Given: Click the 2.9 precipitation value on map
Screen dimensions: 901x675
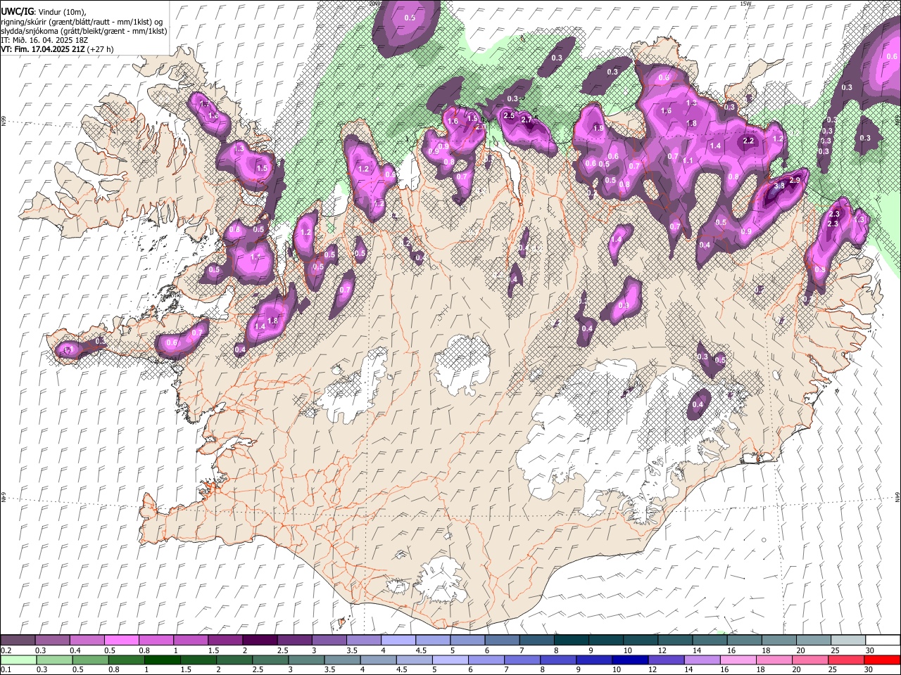Looking at the screenshot, I should (795, 181).
